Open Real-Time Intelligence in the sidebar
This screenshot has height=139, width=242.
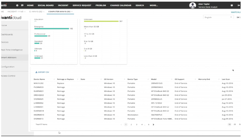click(x=12, y=50)
